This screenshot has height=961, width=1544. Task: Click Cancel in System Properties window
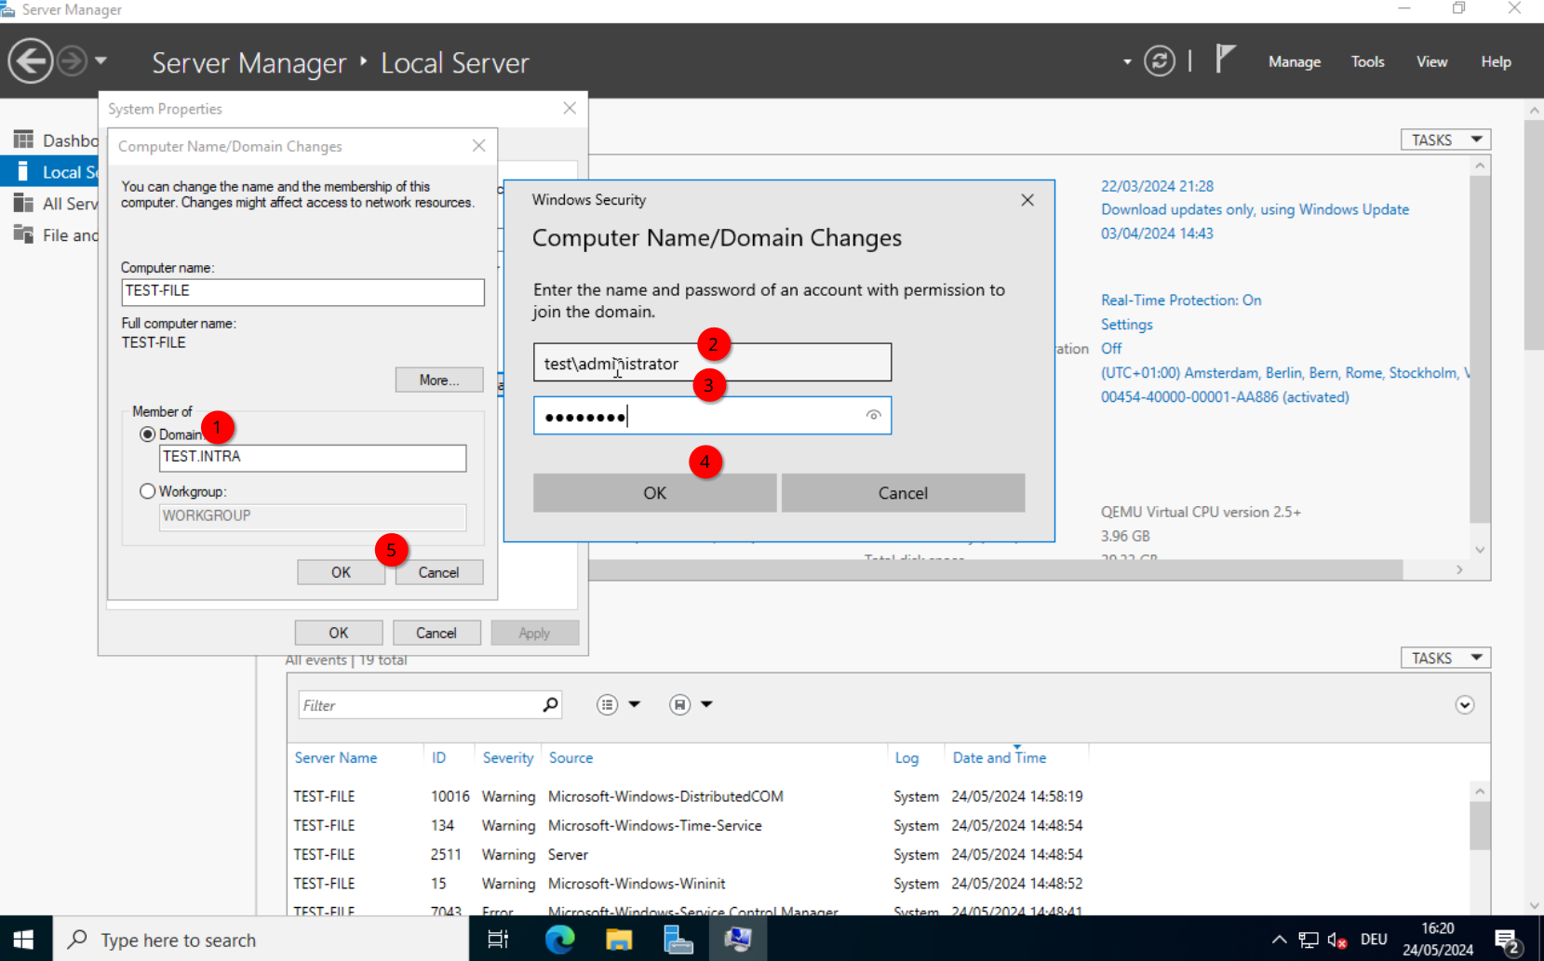click(x=436, y=633)
